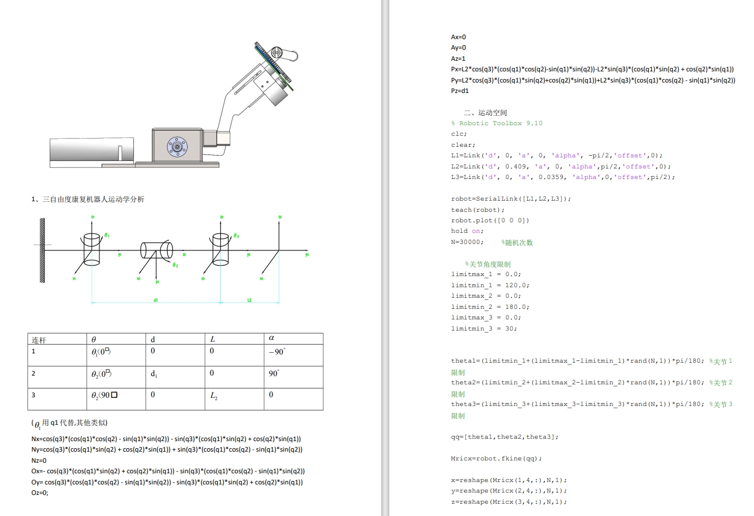Click the 'L2' cell in link row 3
Viewport: 754px width, 516px height.
click(x=234, y=399)
